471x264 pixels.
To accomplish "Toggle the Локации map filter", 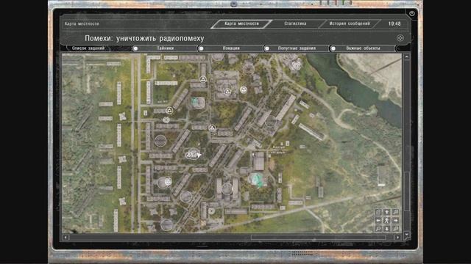I will click(230, 48).
